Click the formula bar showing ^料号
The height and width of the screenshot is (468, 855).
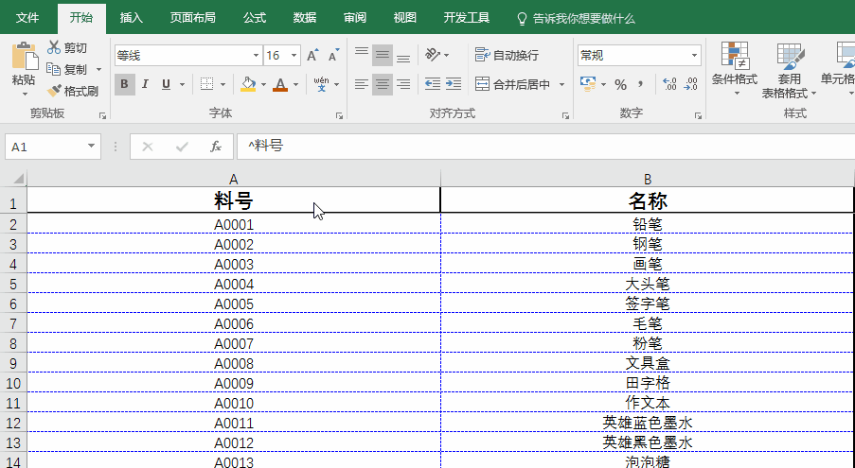pos(545,147)
